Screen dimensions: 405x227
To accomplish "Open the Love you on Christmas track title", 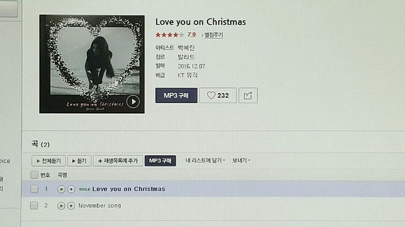I will [129, 189].
